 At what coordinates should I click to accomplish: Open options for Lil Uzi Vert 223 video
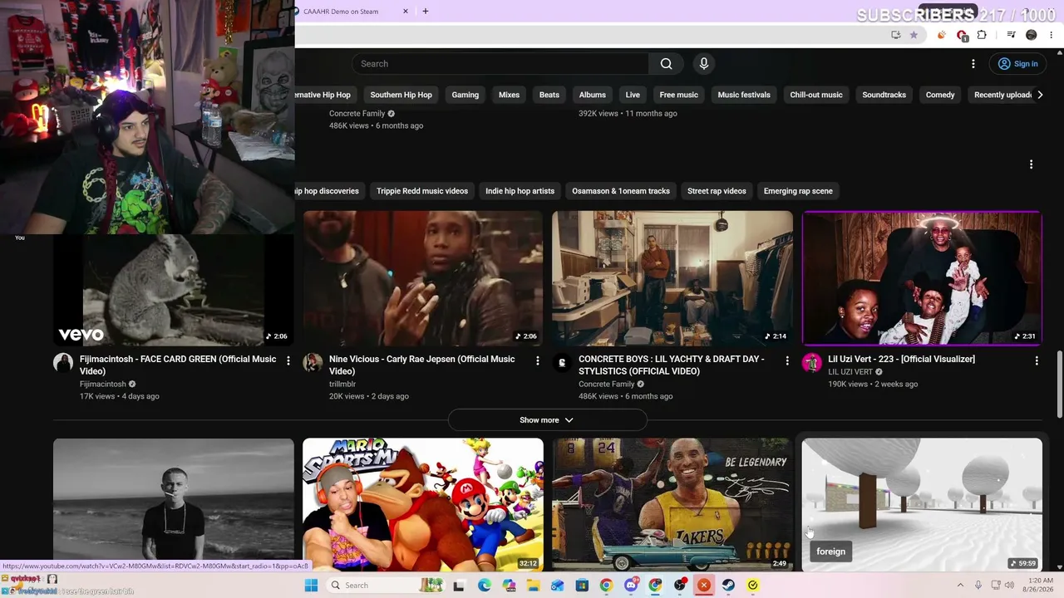click(x=1037, y=360)
